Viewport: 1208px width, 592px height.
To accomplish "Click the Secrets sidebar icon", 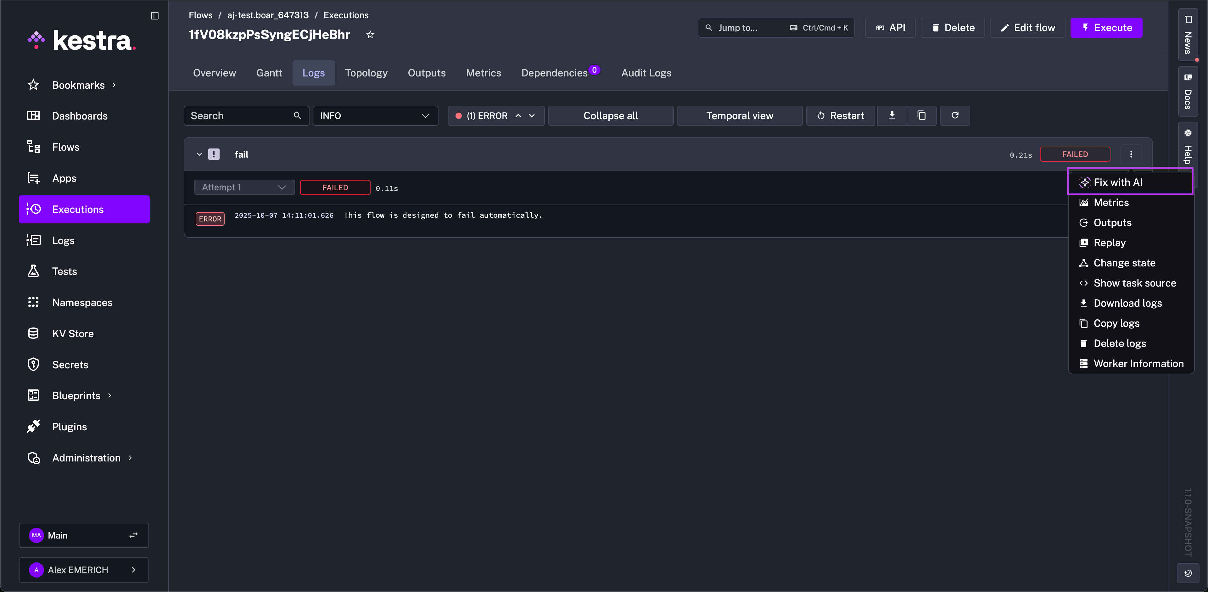I will [x=33, y=364].
